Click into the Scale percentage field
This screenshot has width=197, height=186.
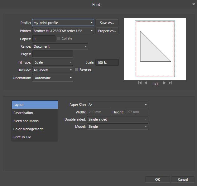[107, 62]
